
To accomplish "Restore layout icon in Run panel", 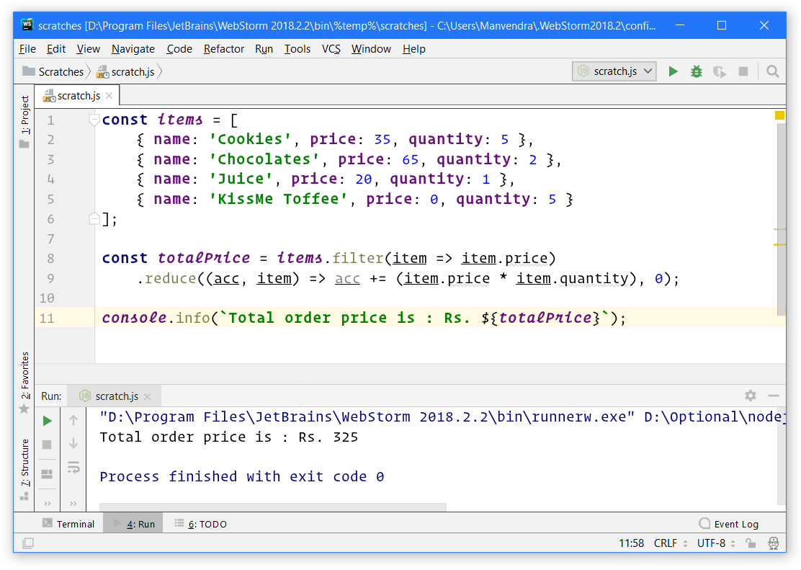I will tap(47, 474).
